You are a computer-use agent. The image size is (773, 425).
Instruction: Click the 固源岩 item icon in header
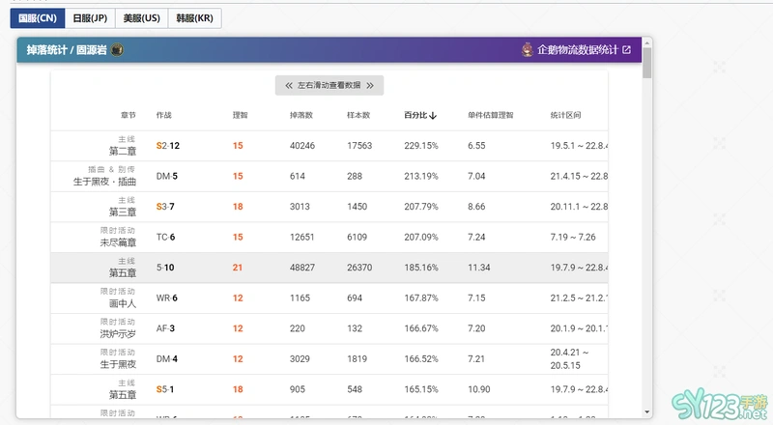(117, 50)
